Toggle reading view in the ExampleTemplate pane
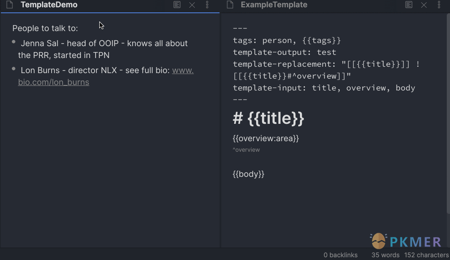 [x=409, y=5]
